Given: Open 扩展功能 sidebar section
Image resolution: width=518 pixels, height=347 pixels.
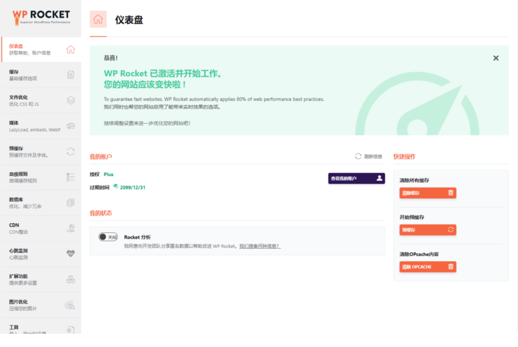Looking at the screenshot, I should [x=42, y=279].
